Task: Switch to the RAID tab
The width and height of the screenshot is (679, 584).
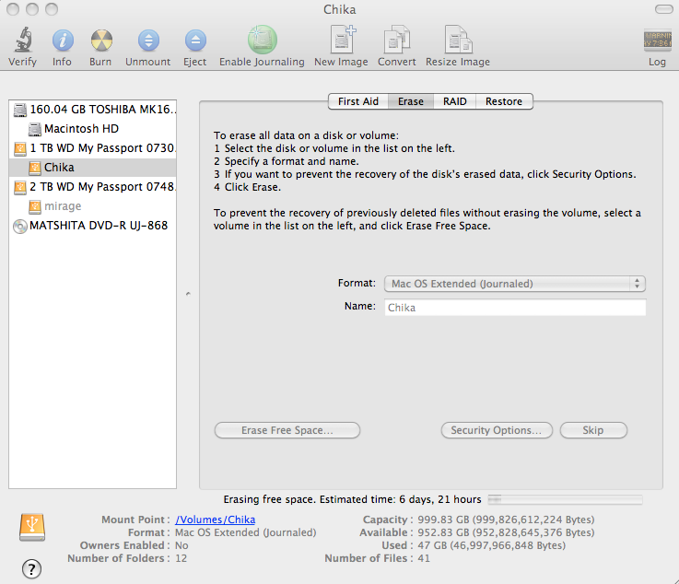Action: [455, 101]
